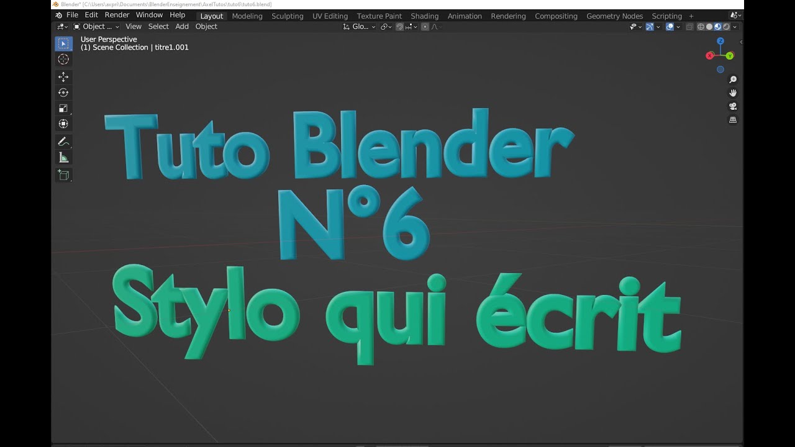Screen dimensions: 795x447
Task: Switch to the Animation workspace tab
Action: click(465, 16)
